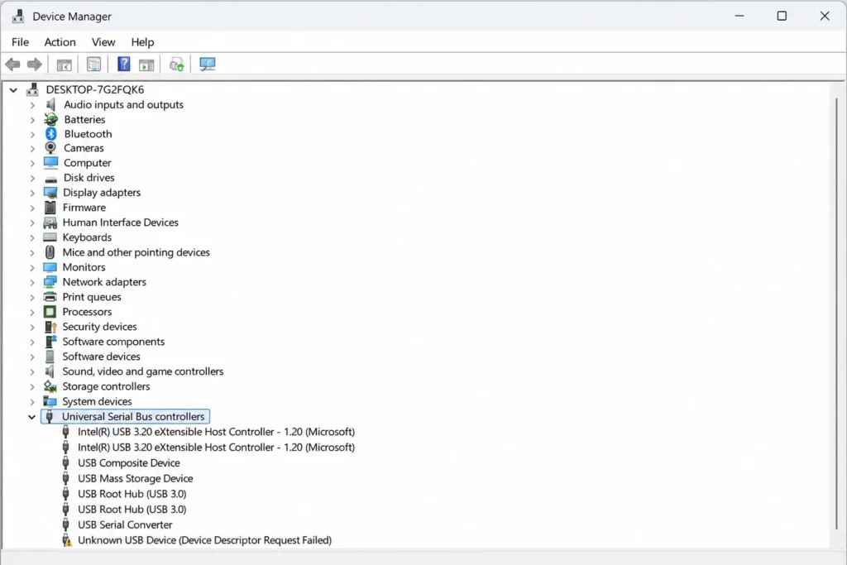The width and height of the screenshot is (847, 565).
Task: Select the Security devices label
Action: click(x=99, y=327)
